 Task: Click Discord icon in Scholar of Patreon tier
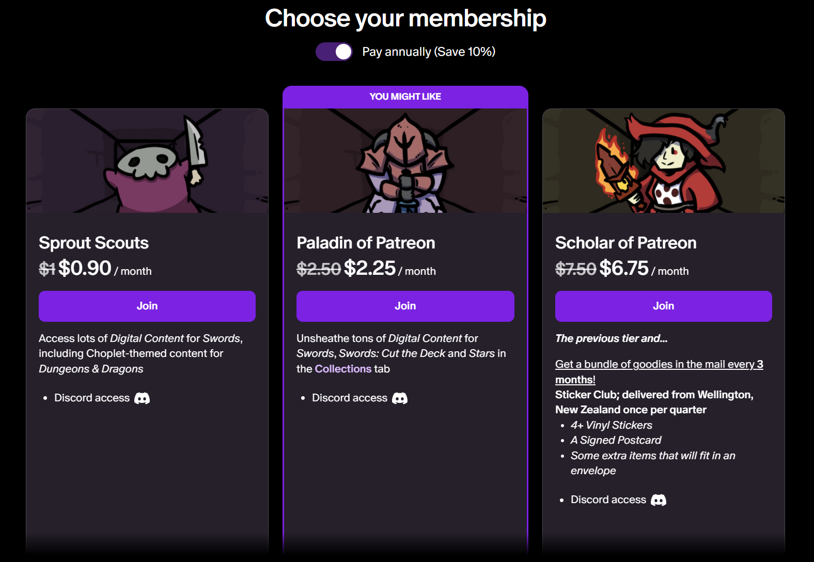659,500
